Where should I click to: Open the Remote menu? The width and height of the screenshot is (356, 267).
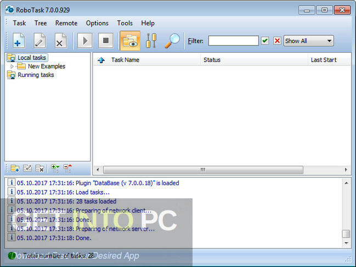pos(66,23)
